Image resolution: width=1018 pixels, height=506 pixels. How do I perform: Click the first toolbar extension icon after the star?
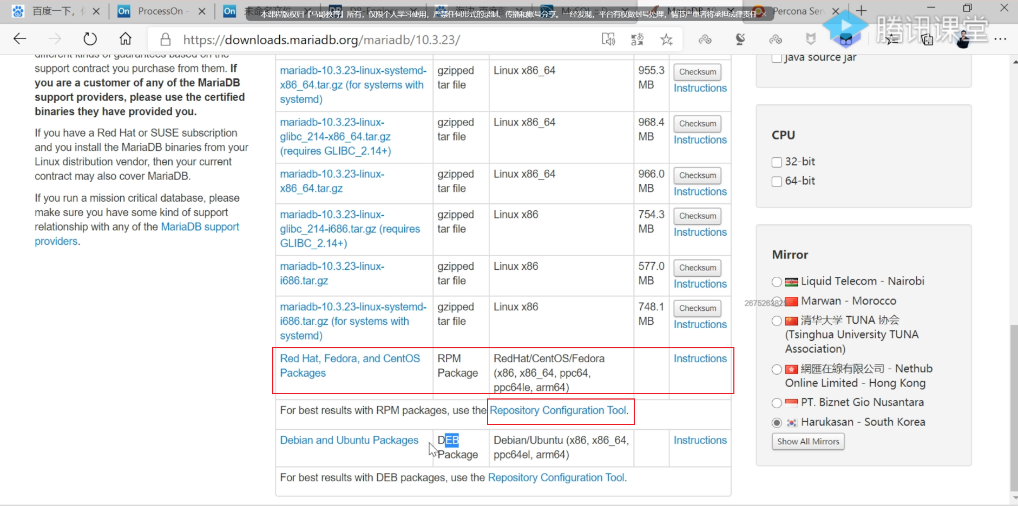coord(705,39)
